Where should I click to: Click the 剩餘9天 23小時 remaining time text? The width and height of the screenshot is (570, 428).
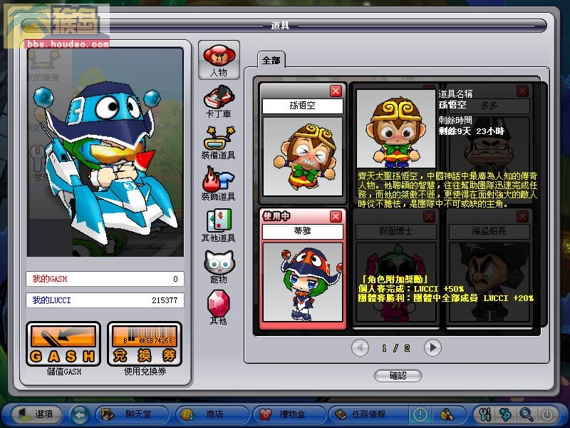click(471, 131)
